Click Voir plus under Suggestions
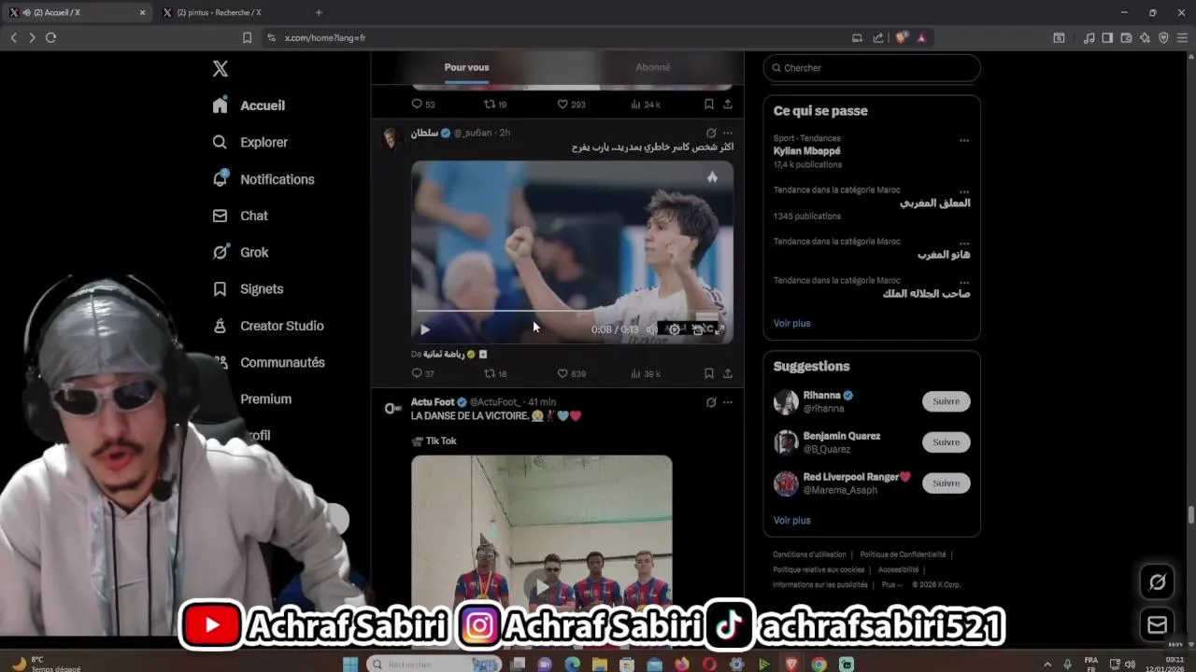The width and height of the screenshot is (1196, 672). coord(791,520)
